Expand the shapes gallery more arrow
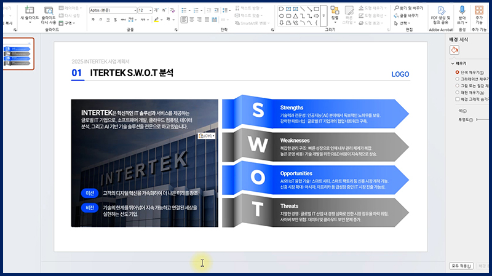The height and width of the screenshot is (276, 492). 323,16
